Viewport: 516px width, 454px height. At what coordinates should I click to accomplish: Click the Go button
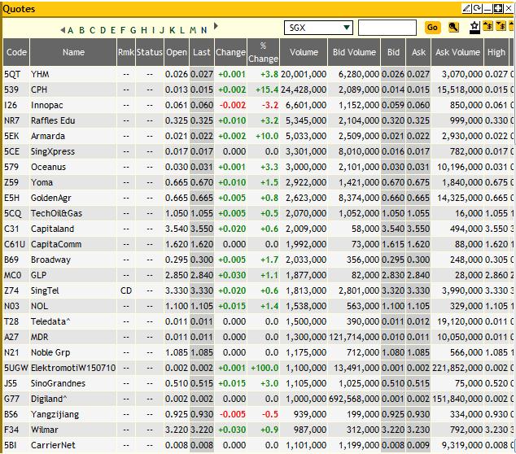coord(432,28)
